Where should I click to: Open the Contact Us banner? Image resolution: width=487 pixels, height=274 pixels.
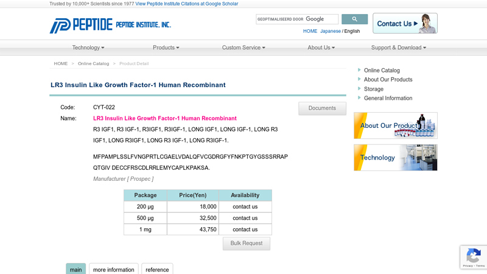[405, 24]
